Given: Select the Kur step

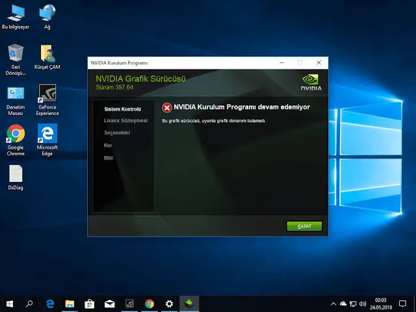Looking at the screenshot, I should (108, 146).
